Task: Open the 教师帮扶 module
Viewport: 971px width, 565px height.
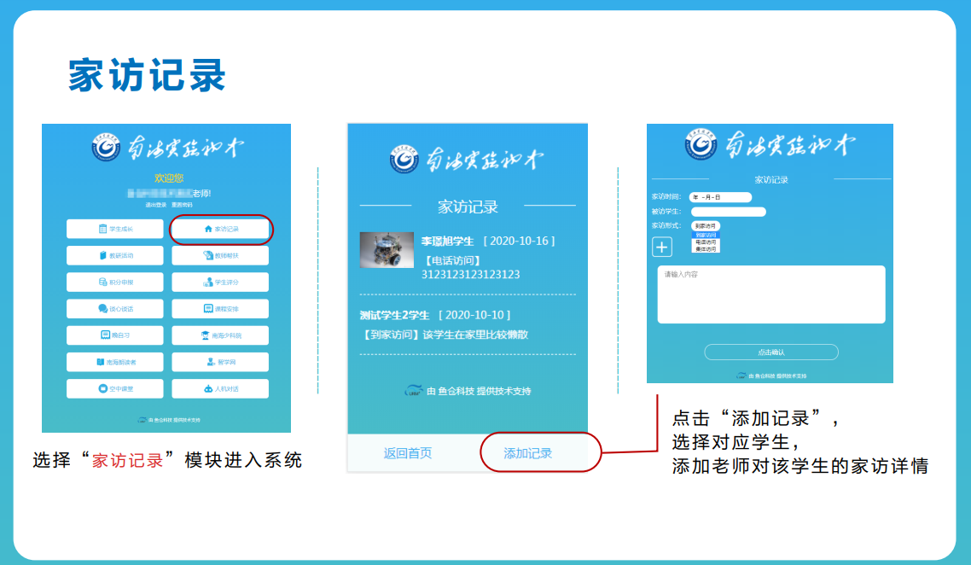Action: 220,255
